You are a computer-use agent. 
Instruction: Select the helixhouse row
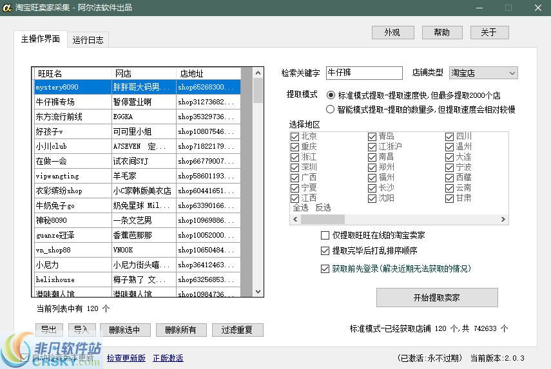pos(137,279)
